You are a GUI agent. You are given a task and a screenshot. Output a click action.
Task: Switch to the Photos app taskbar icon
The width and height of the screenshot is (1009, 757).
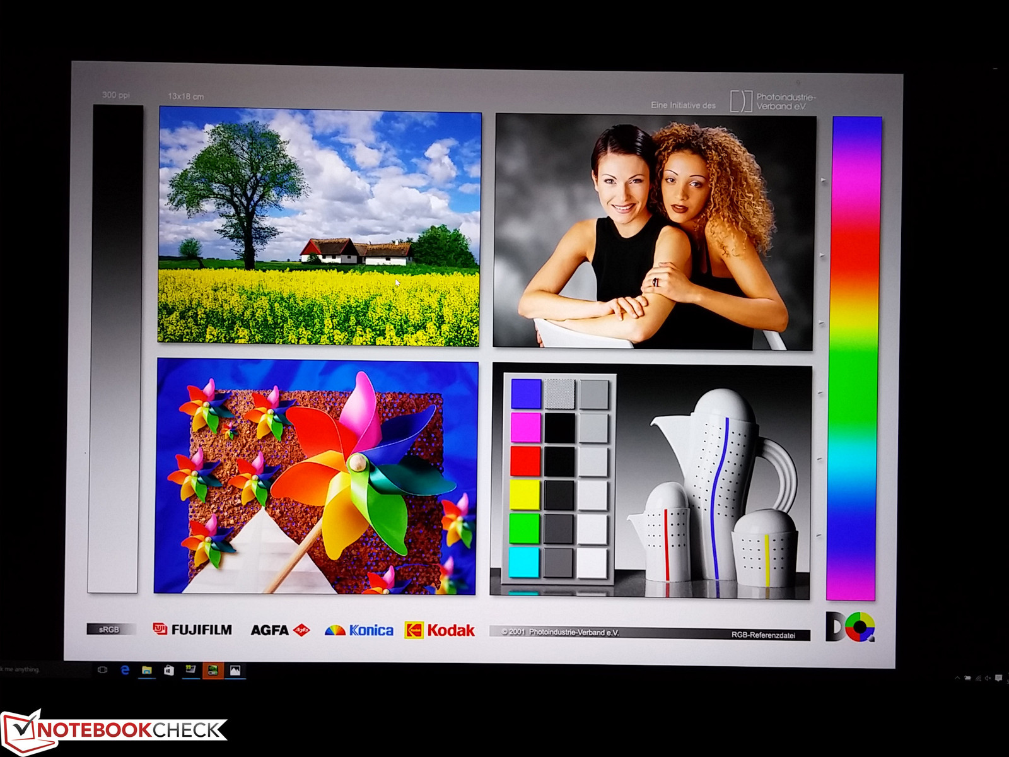pos(235,671)
